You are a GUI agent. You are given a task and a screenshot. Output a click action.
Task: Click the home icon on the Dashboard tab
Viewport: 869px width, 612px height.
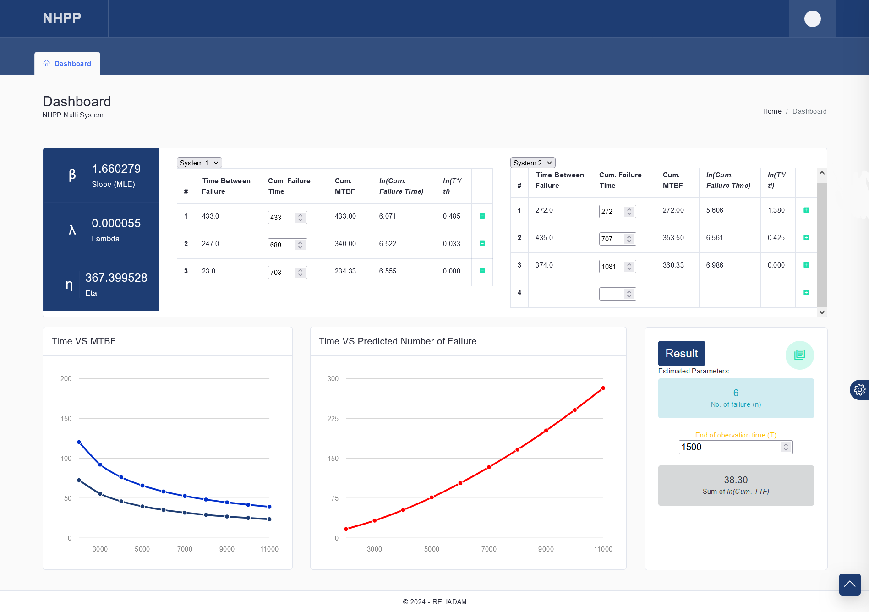[x=46, y=63]
